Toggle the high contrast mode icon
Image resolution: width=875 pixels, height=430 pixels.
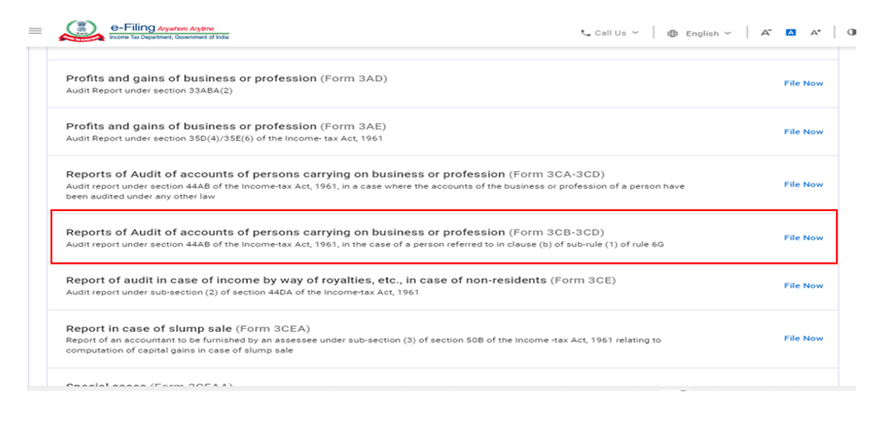coord(851,33)
